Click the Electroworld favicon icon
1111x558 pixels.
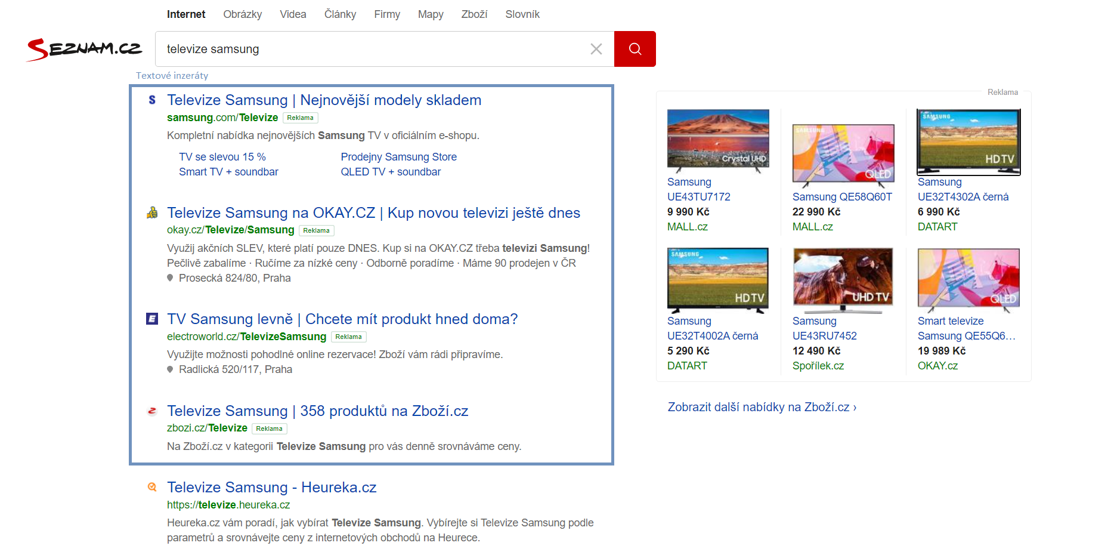click(152, 319)
